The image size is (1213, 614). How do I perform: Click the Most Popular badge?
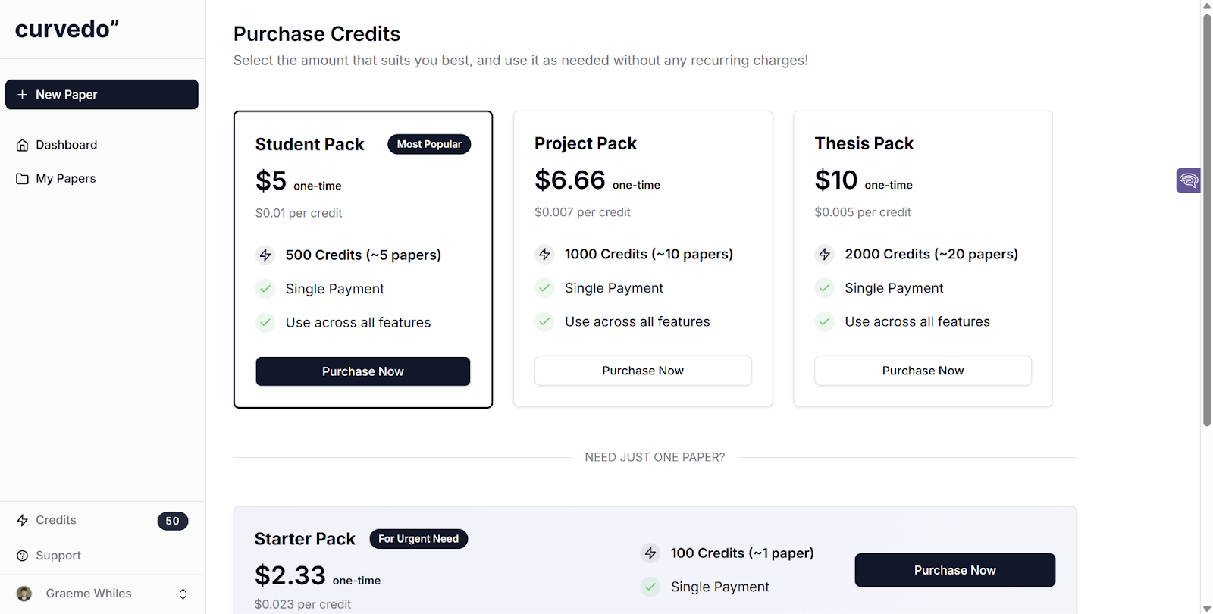tap(429, 143)
